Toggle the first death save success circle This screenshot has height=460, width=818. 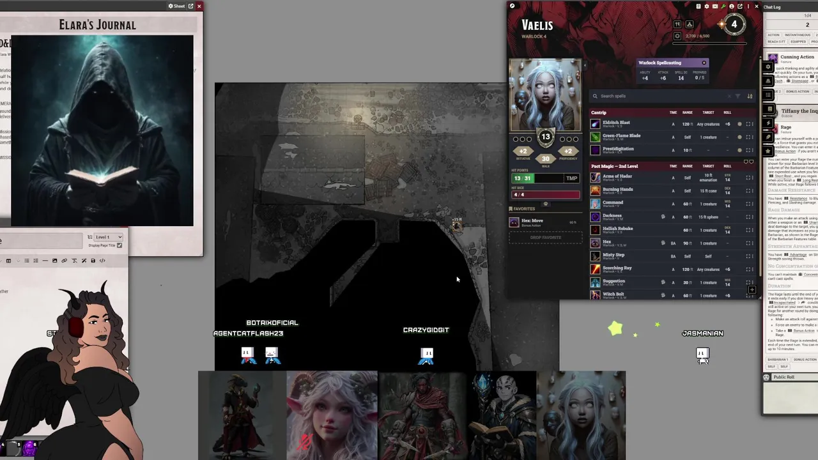(x=516, y=139)
